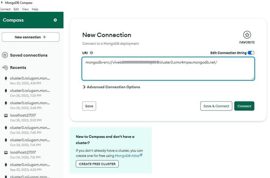The image size is (270, 178).
Task: Open the Nov 22, 2023 recent cluster connection
Action: (30, 80)
